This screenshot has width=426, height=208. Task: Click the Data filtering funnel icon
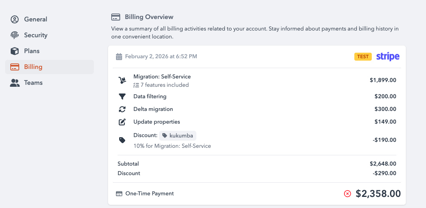[122, 97]
